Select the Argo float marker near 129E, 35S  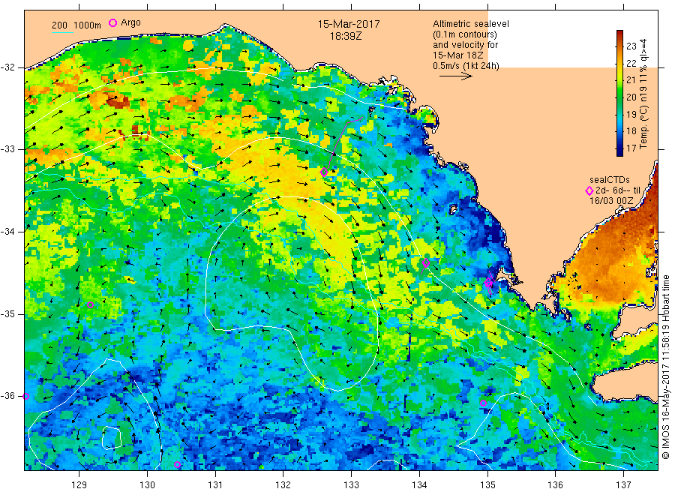[91, 304]
